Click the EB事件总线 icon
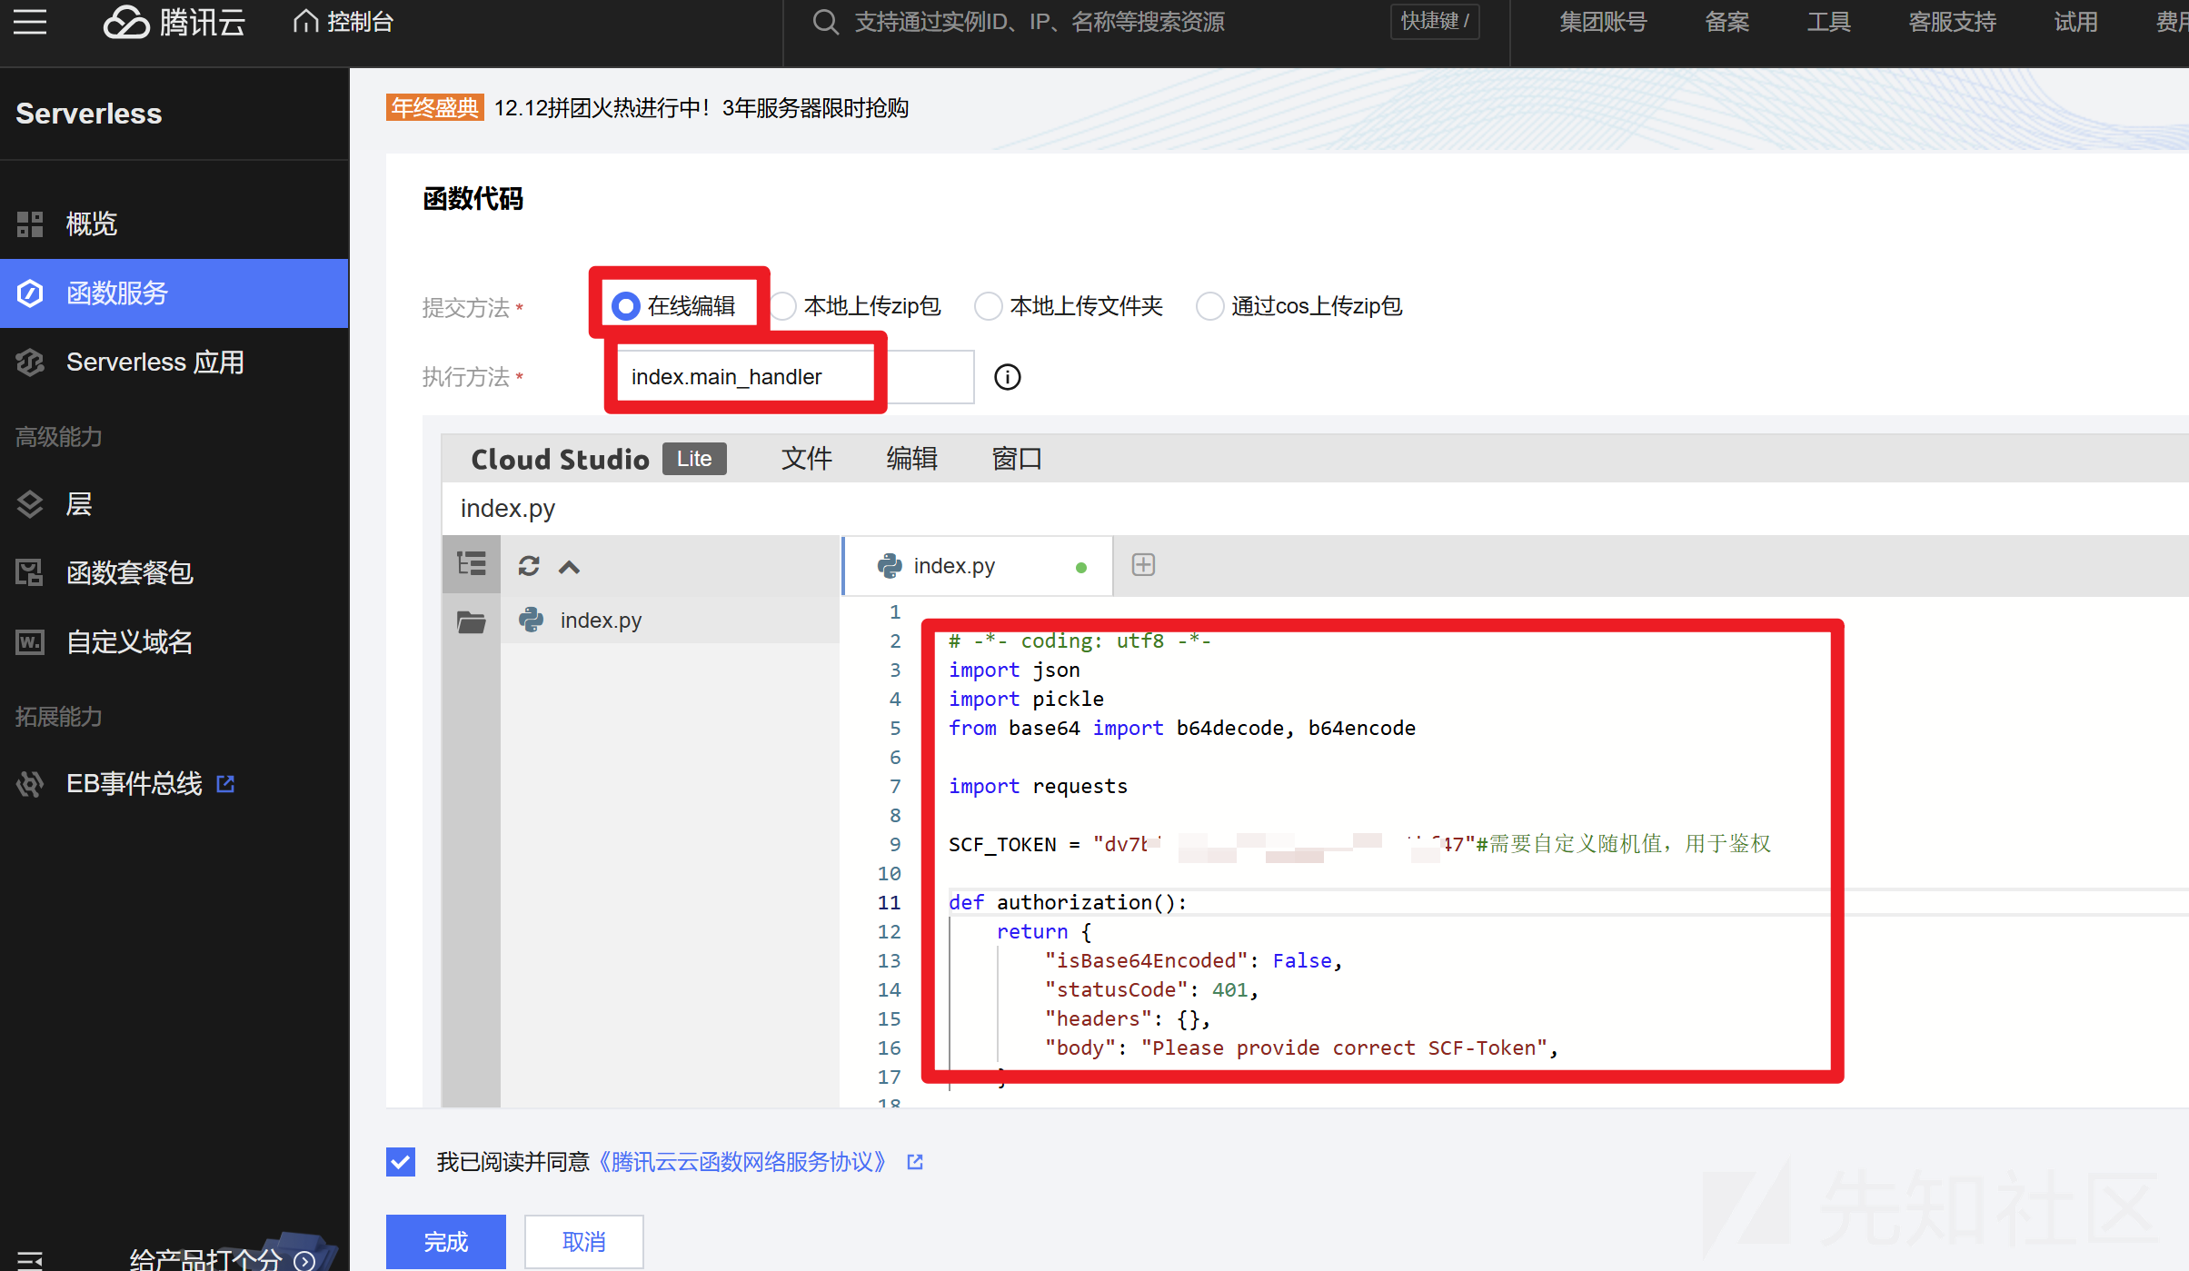This screenshot has width=2189, height=1271. [30, 783]
